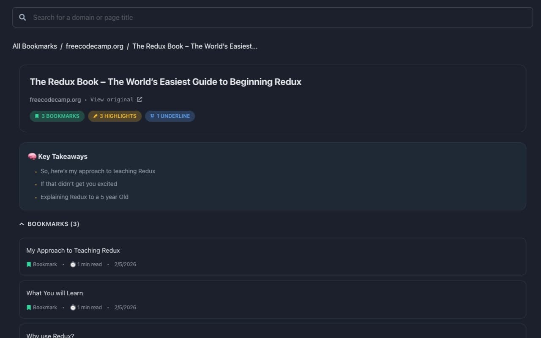The width and height of the screenshot is (541, 338).
Task: Navigate to All Bookmarks via breadcrumb
Action: [35, 46]
